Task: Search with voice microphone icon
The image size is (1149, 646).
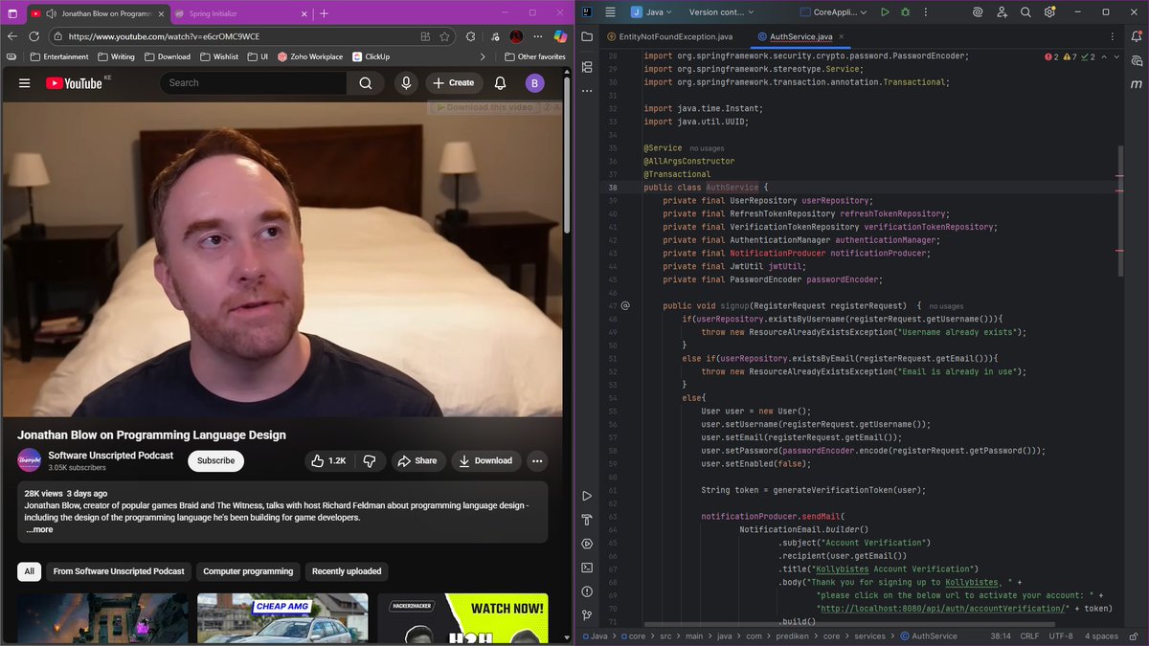Action: (x=406, y=83)
